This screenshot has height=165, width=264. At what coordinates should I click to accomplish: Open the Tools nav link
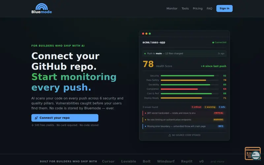185,9
